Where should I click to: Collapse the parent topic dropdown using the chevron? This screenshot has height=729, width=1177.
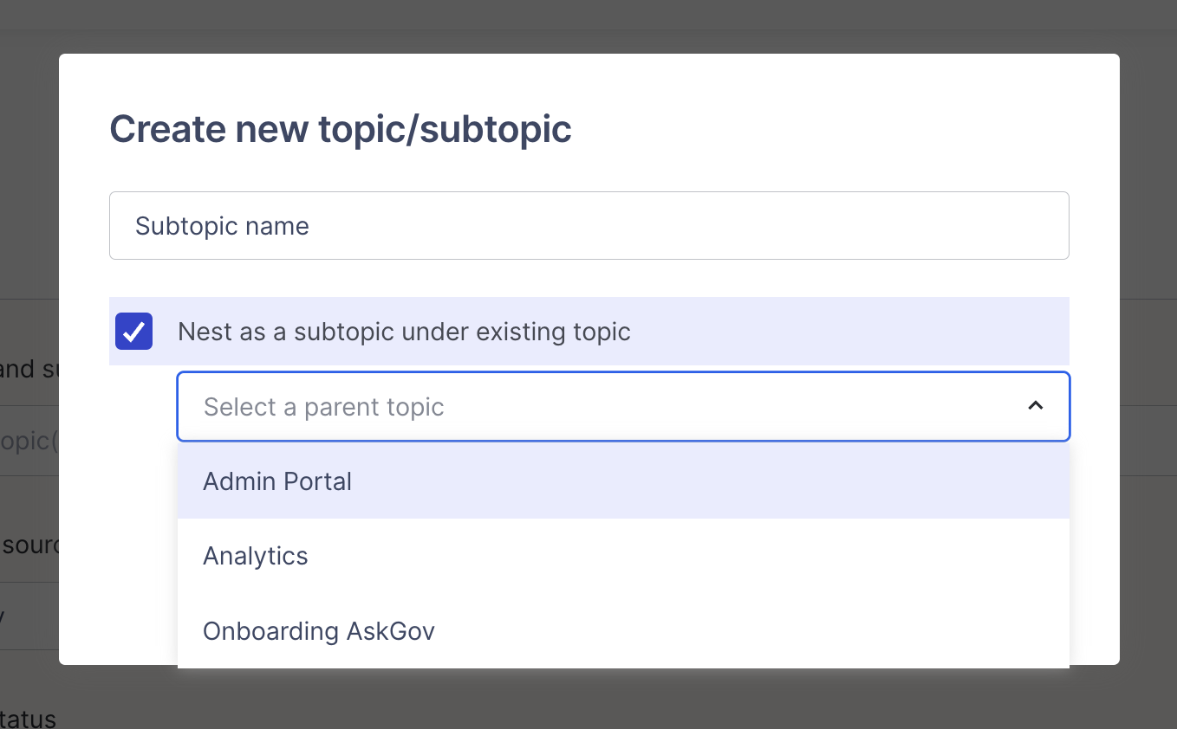coord(1035,406)
